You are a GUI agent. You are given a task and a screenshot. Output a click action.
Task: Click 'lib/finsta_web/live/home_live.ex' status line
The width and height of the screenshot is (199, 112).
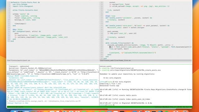(x=115, y=60)
